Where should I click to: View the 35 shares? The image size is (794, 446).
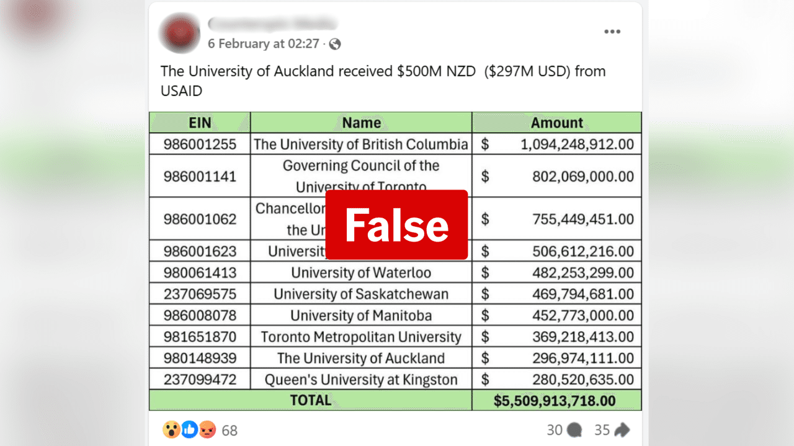(x=602, y=429)
